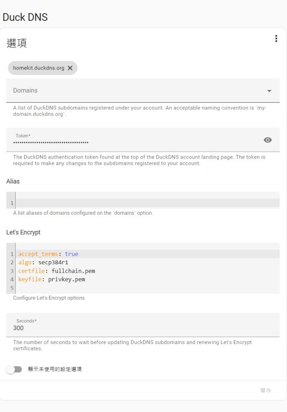Viewport: 287px width, 412px height.
Task: Open the three-dot options menu
Action: pyautogui.click(x=276, y=39)
